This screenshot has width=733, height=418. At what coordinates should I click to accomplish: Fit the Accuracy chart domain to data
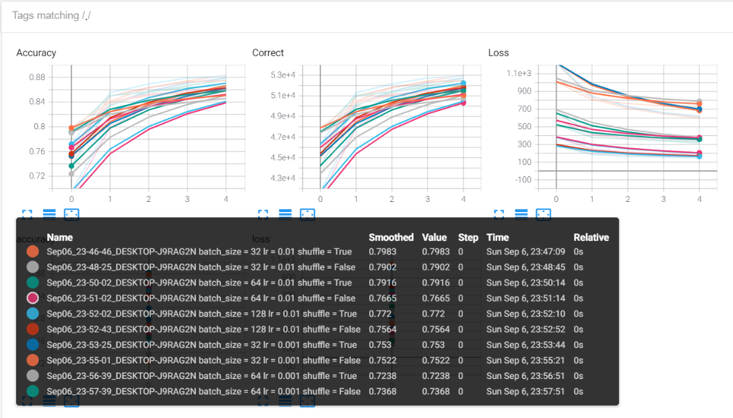point(71,214)
